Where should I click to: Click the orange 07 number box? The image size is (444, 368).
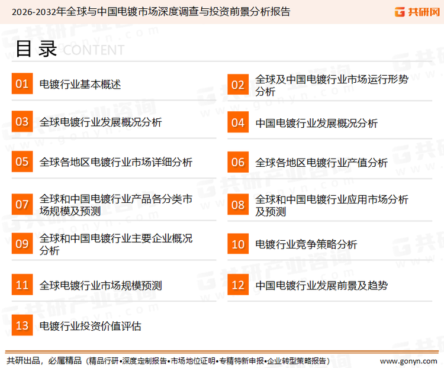[22, 204]
